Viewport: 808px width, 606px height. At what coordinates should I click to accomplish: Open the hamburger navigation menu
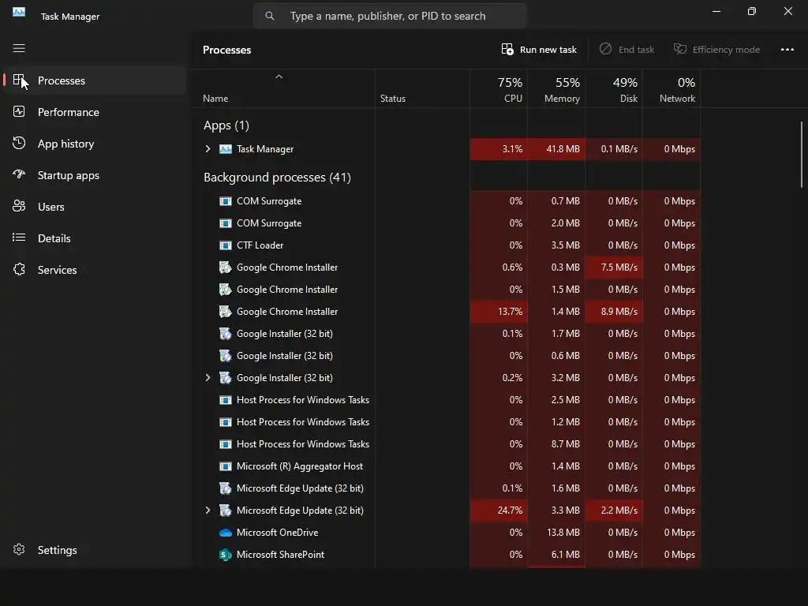[x=19, y=48]
